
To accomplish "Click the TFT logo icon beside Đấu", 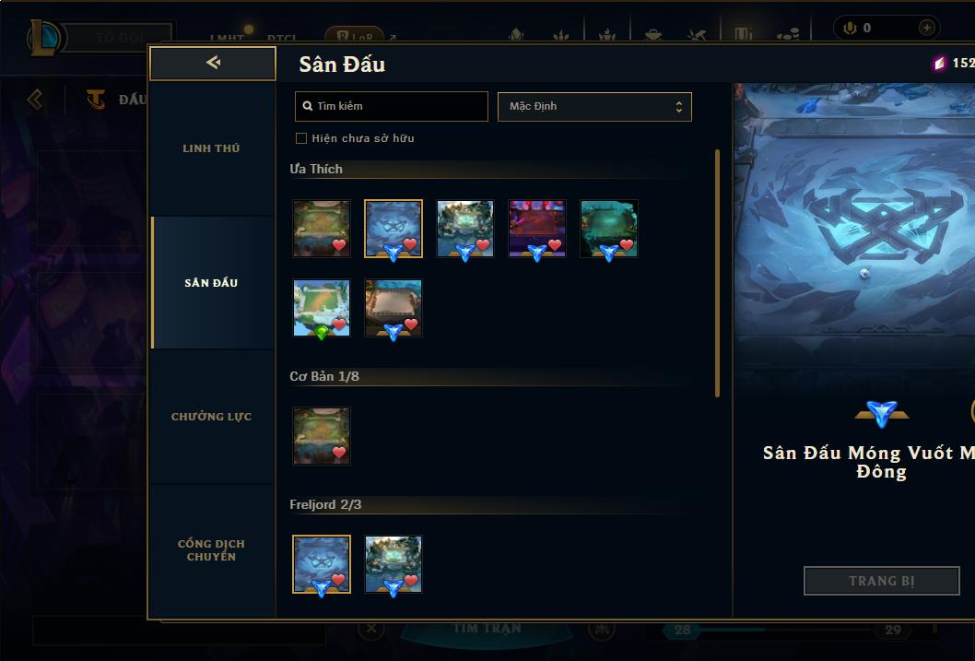I will [96, 99].
